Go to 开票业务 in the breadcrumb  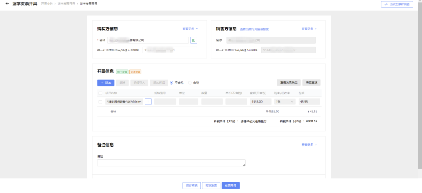coord(47,4)
